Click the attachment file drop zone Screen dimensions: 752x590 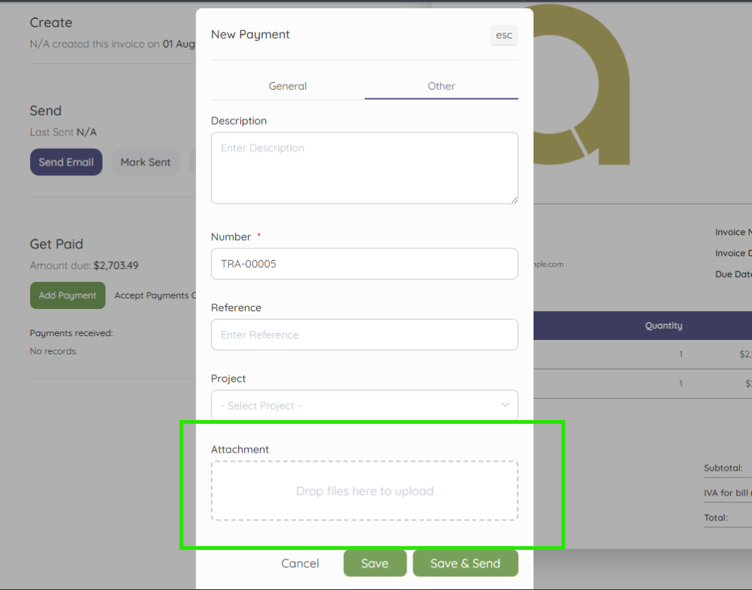(364, 491)
